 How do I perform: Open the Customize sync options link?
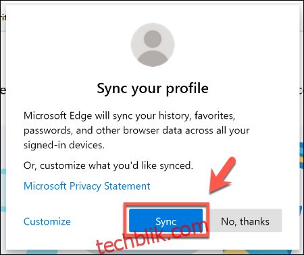[47, 221]
